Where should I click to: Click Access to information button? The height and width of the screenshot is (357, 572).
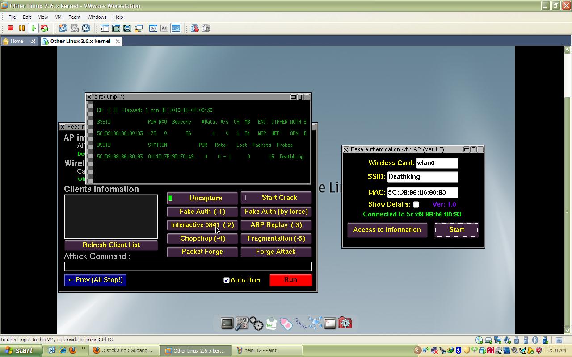coord(387,230)
